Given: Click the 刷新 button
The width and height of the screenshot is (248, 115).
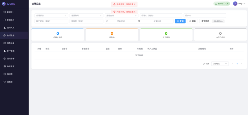Looking at the screenshot, I should pos(193,21).
